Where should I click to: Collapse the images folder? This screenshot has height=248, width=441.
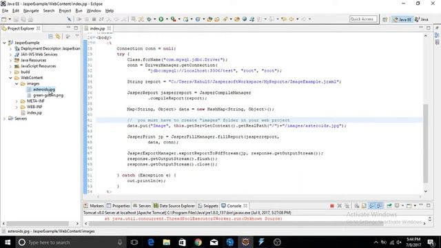[x=17, y=84]
